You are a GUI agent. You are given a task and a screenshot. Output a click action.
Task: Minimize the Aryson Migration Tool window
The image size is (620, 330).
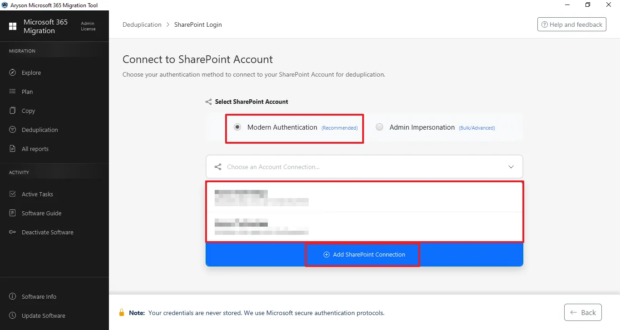[x=567, y=5]
